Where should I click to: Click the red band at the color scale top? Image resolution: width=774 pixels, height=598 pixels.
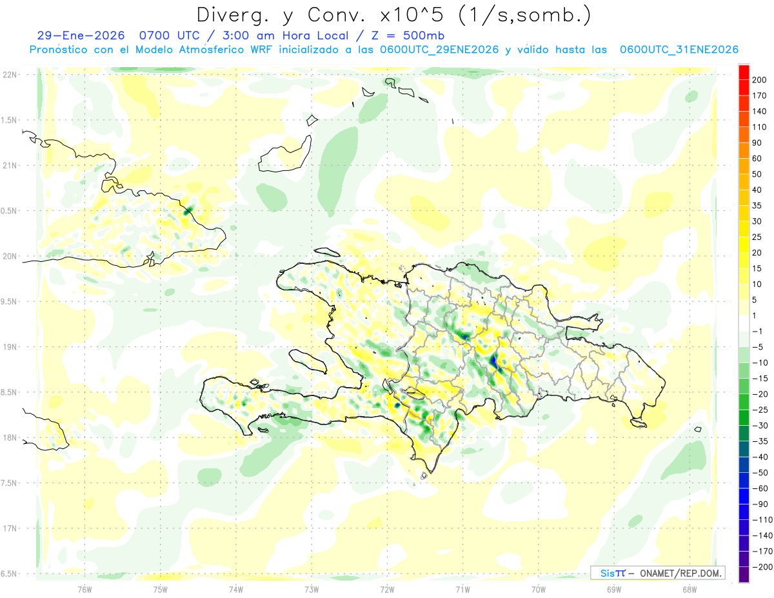click(x=744, y=72)
